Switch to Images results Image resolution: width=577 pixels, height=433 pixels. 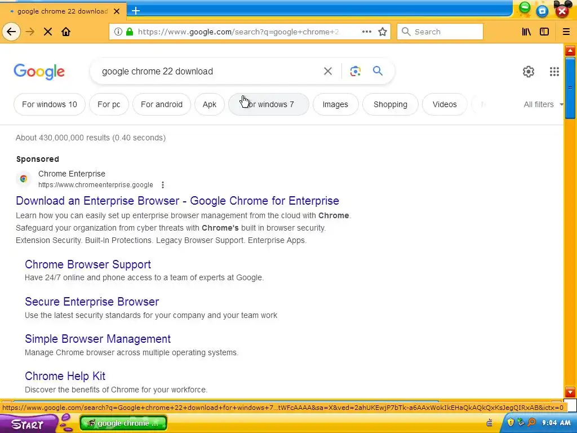[x=335, y=104]
